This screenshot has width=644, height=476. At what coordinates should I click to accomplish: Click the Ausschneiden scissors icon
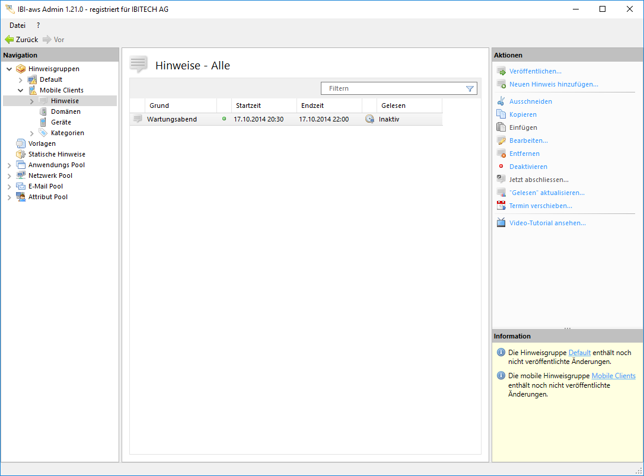point(501,101)
